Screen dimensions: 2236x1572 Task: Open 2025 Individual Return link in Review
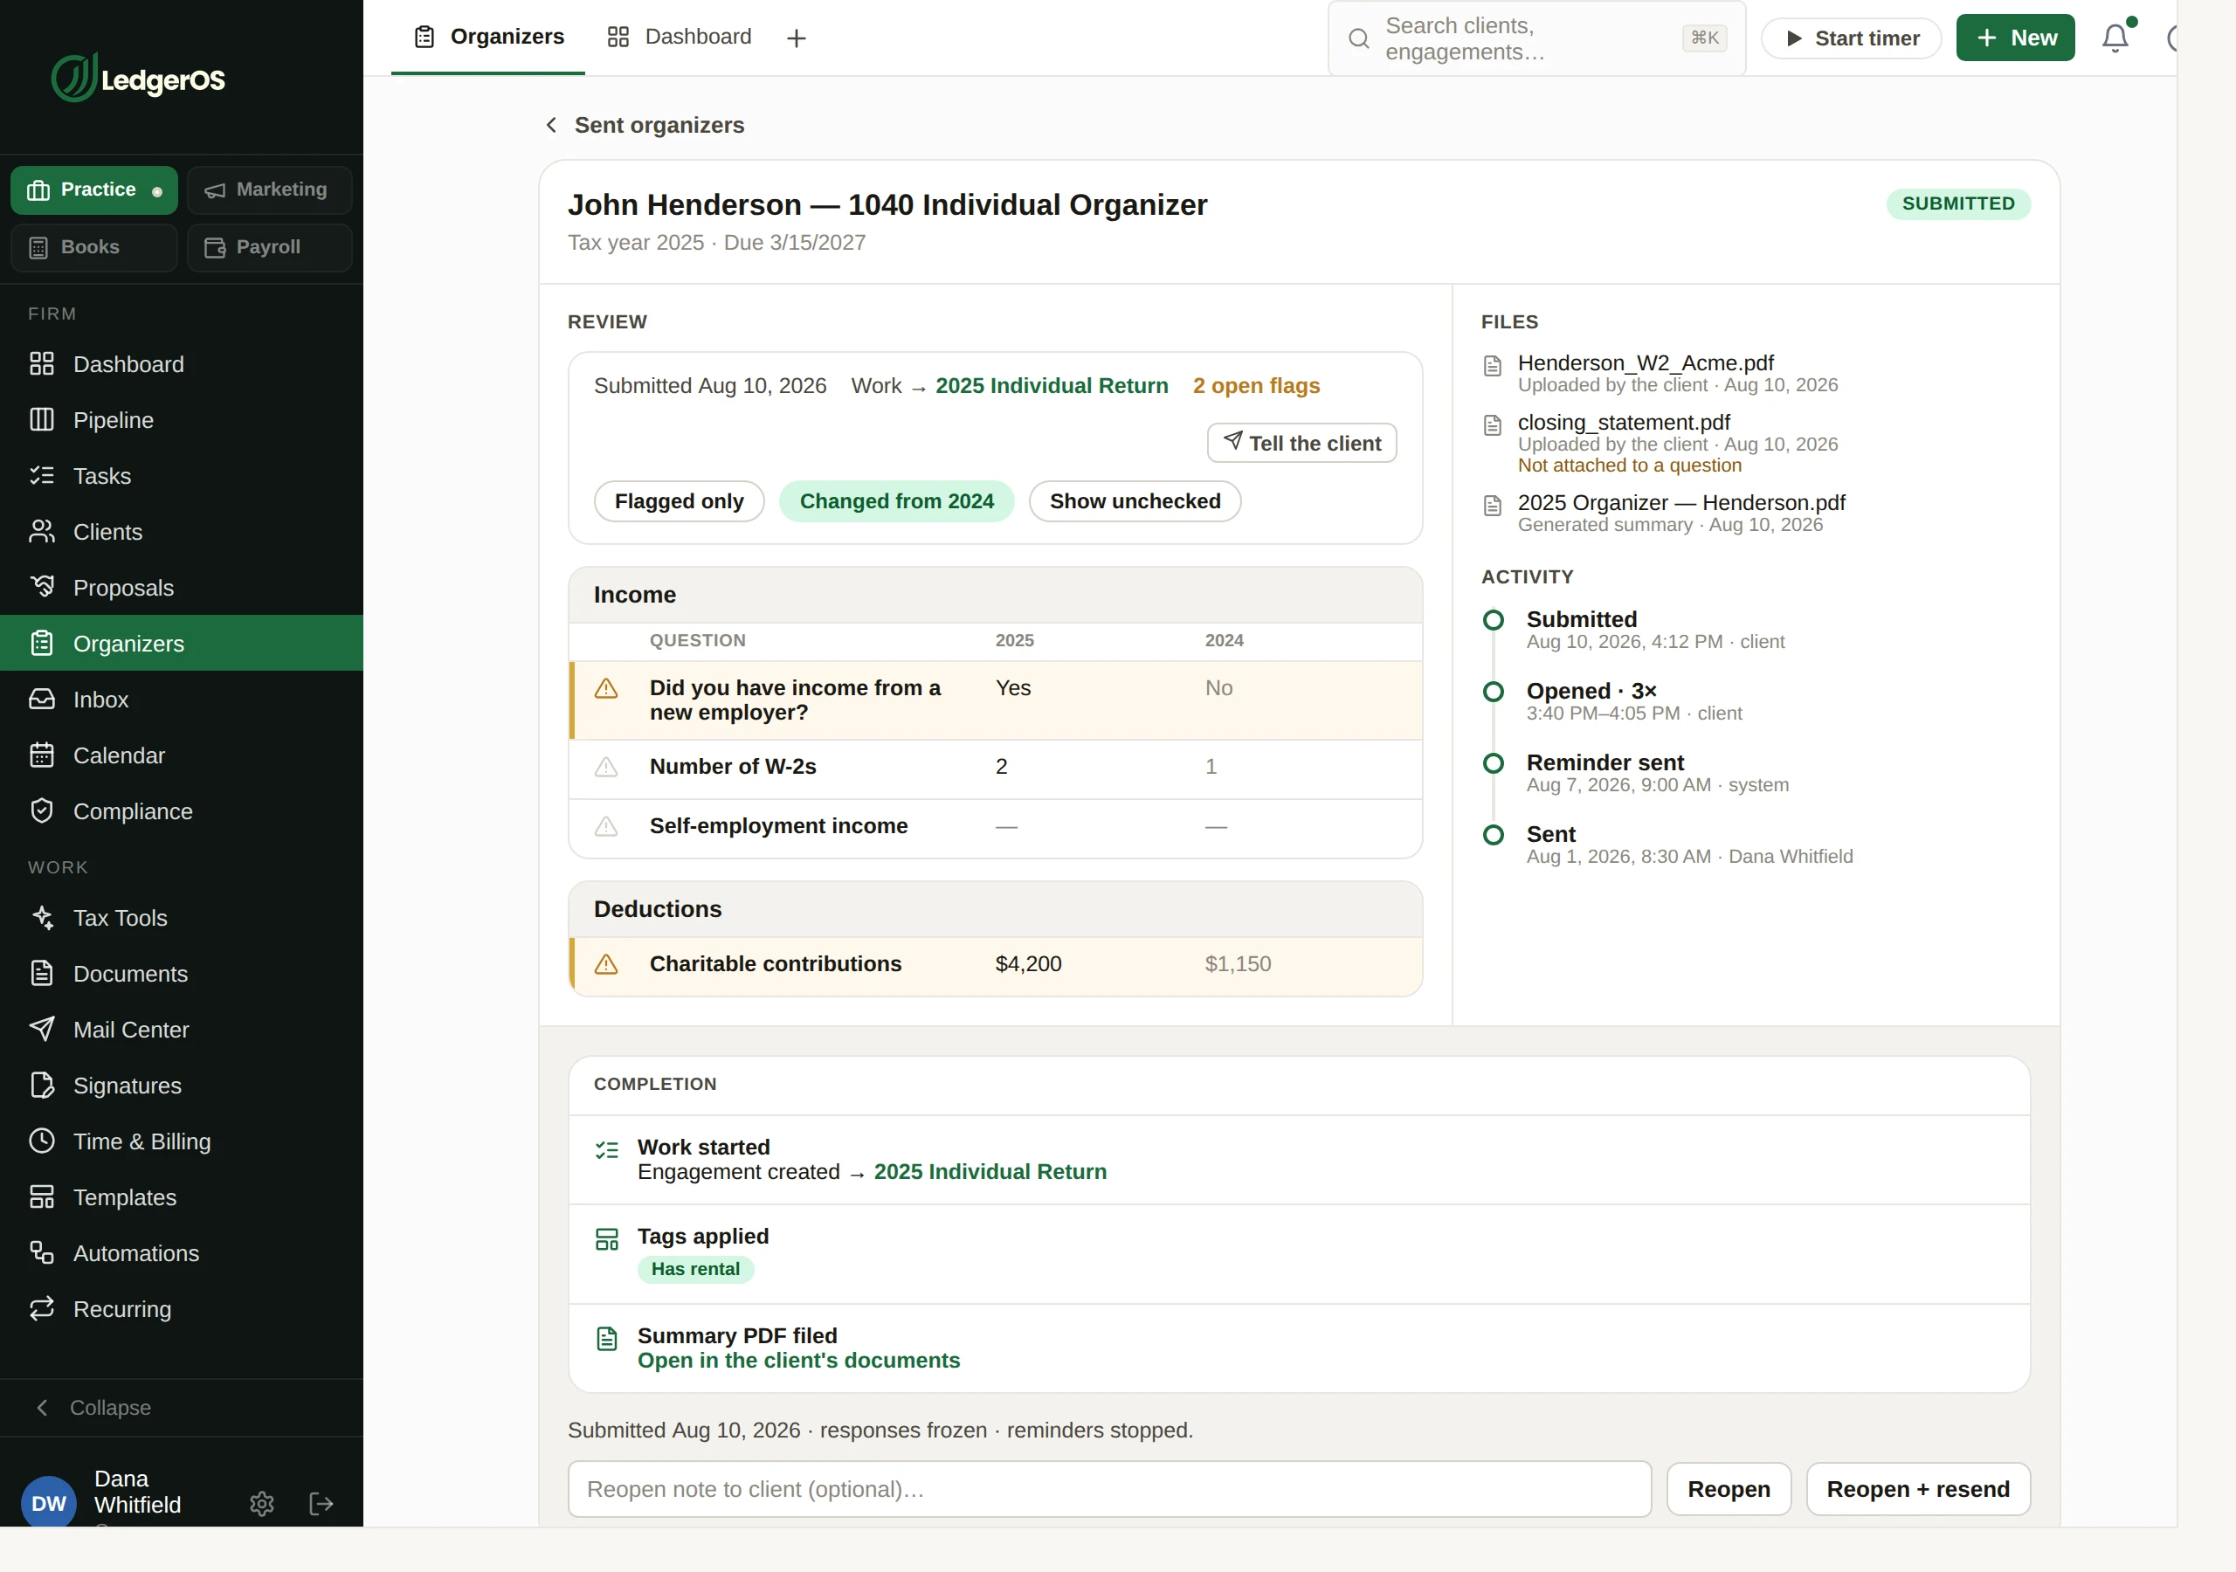[x=1052, y=386]
